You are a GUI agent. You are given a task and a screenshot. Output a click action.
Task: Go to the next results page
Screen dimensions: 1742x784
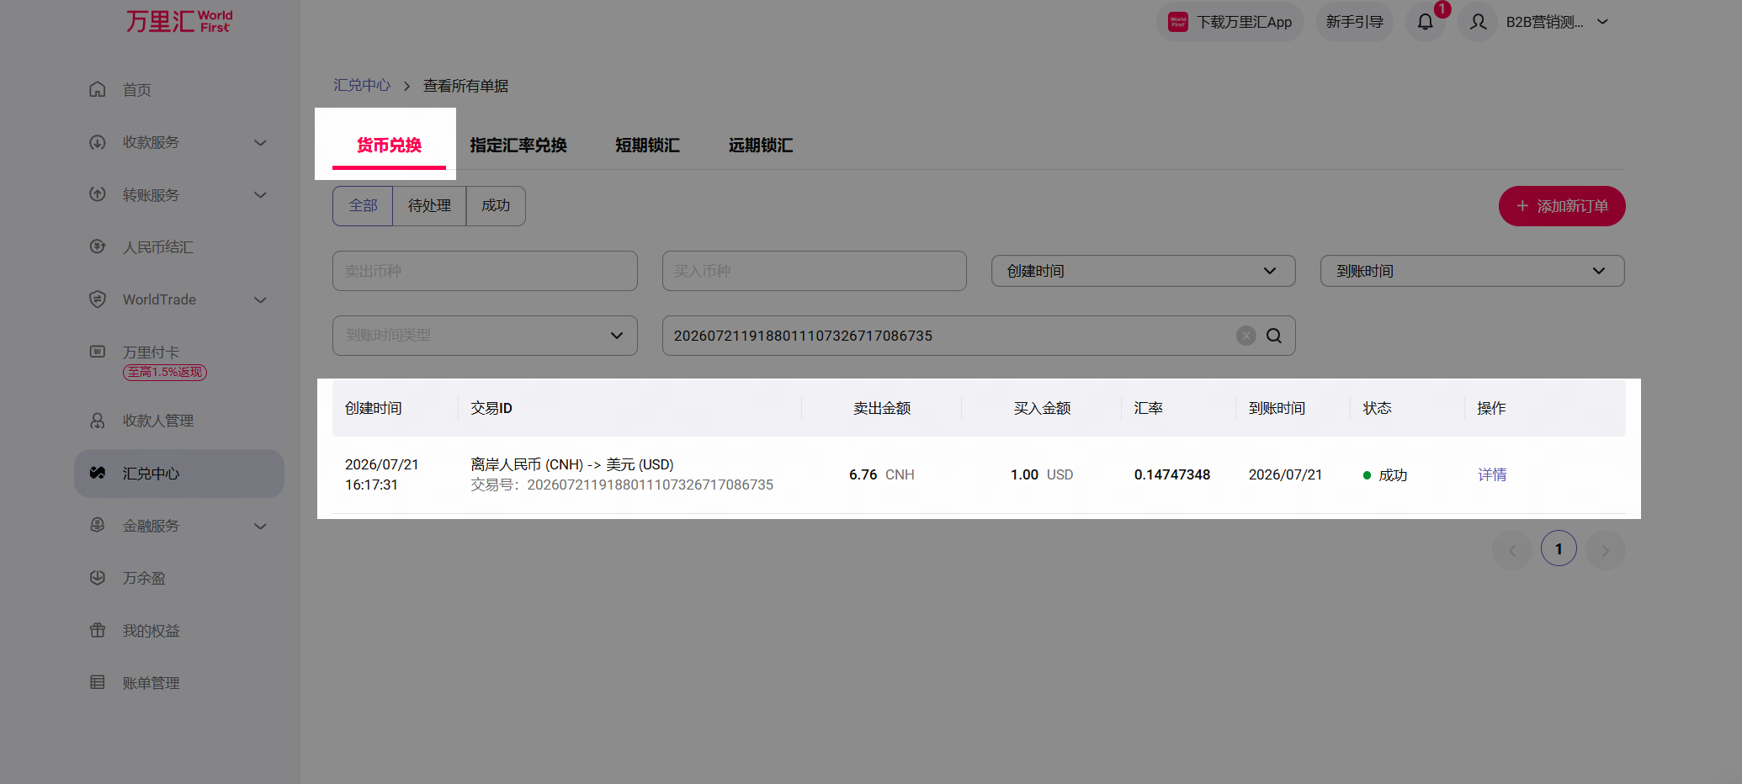tap(1606, 550)
